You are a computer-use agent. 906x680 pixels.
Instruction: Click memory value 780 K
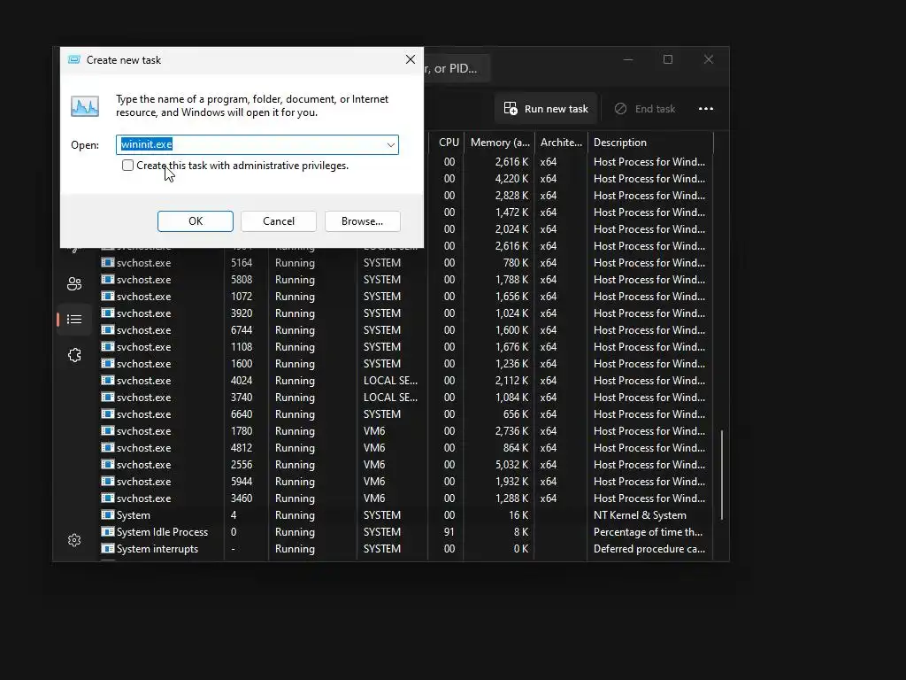pos(516,263)
